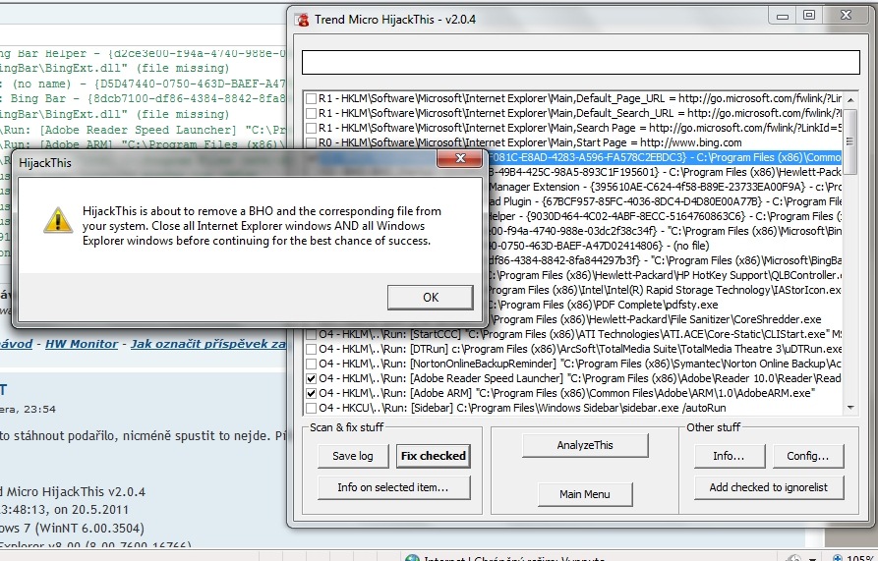Check the O4 NortonOnlineBackupReminder entry
The image size is (878, 561).
point(311,364)
